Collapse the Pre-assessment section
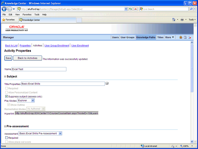This screenshot has width=198, height=149. click(x=5, y=126)
